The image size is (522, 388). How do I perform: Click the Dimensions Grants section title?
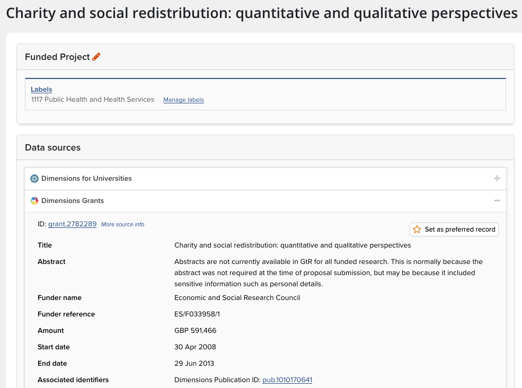(x=73, y=201)
